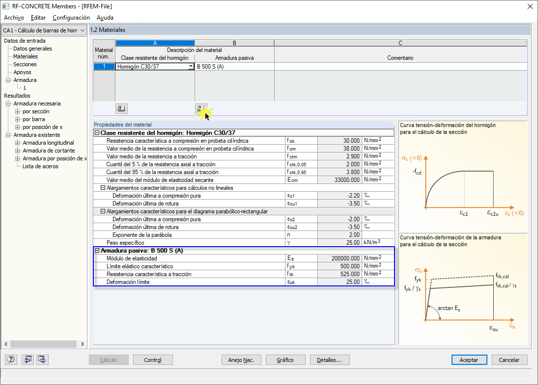The width and height of the screenshot is (538, 385).
Task: Click the ftk value 525.000
Action: (x=340, y=274)
